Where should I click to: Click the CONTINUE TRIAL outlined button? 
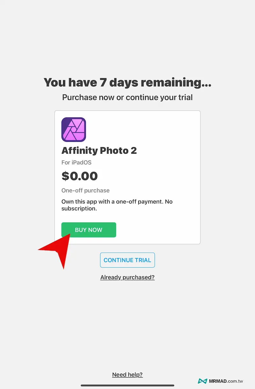click(127, 260)
